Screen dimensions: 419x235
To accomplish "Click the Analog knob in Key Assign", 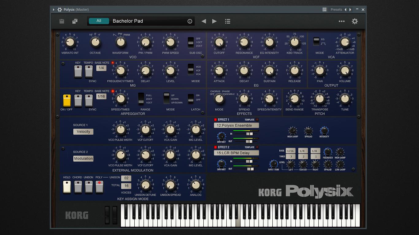I will pyautogui.click(x=196, y=185).
